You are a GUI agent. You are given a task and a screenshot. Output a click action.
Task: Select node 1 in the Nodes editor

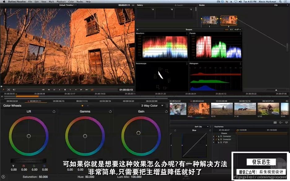[x=209, y=20]
